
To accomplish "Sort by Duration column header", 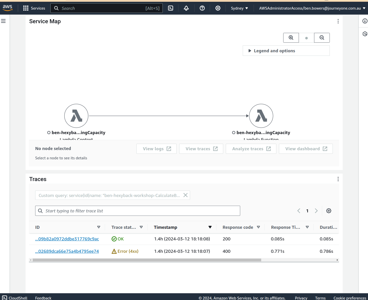I will [x=328, y=227].
